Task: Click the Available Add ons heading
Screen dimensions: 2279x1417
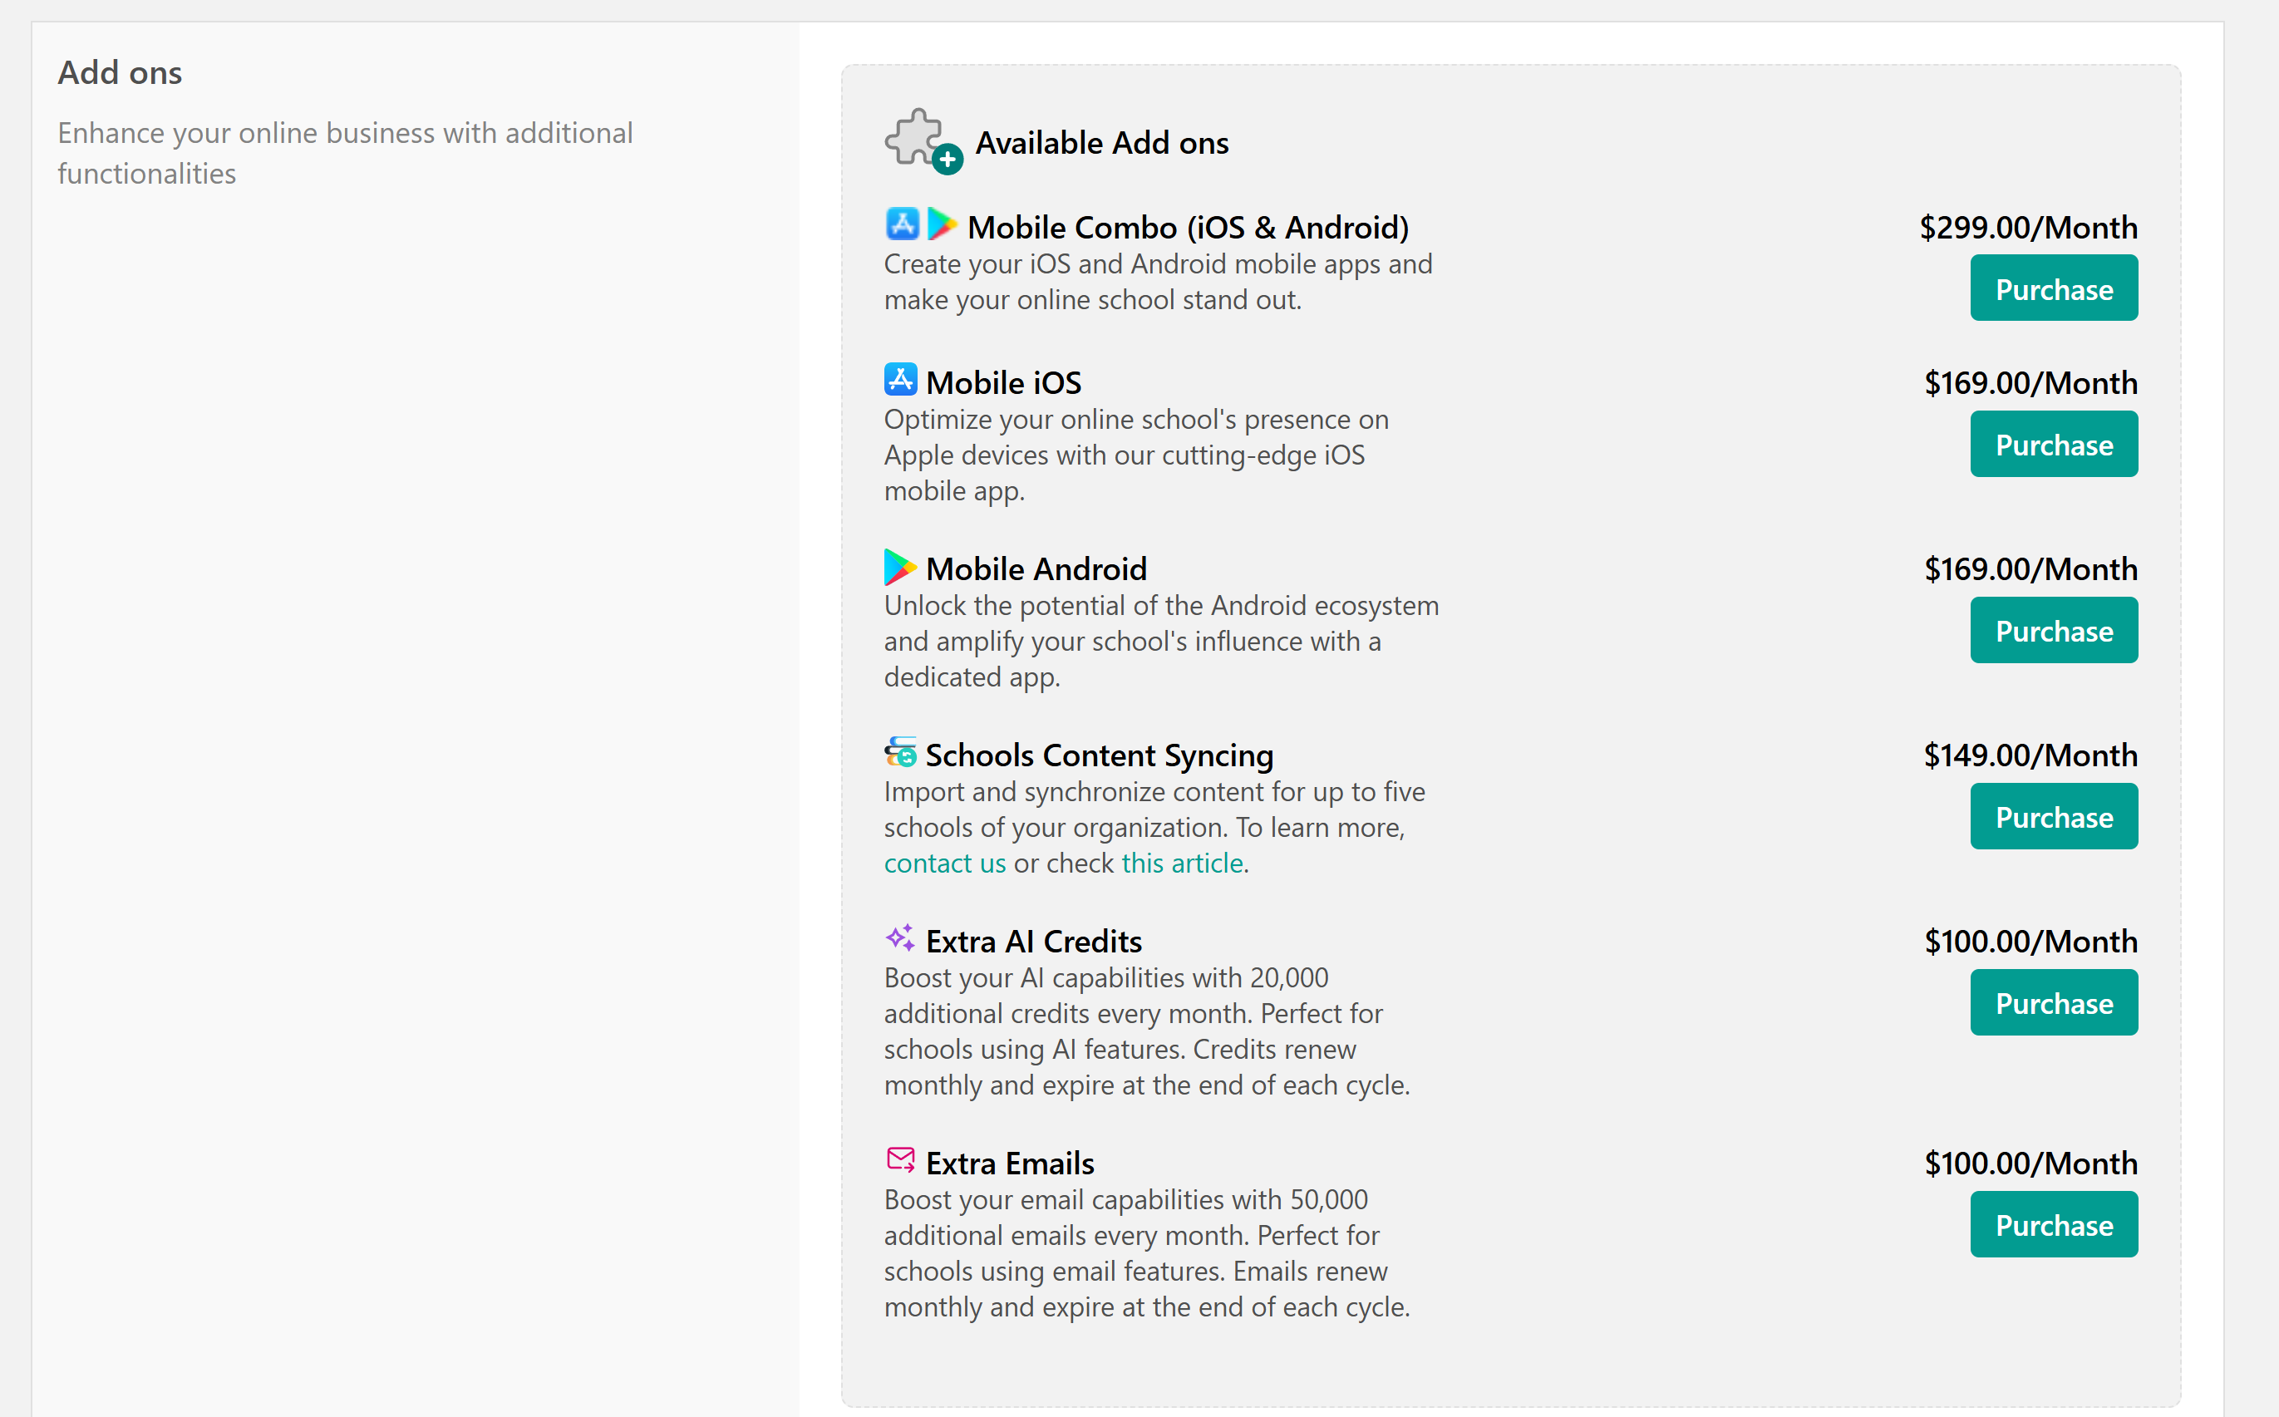Action: (x=1101, y=144)
